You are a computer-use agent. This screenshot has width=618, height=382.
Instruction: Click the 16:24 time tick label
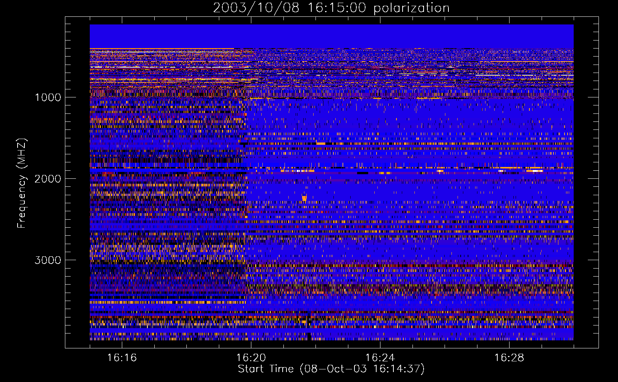(380, 358)
